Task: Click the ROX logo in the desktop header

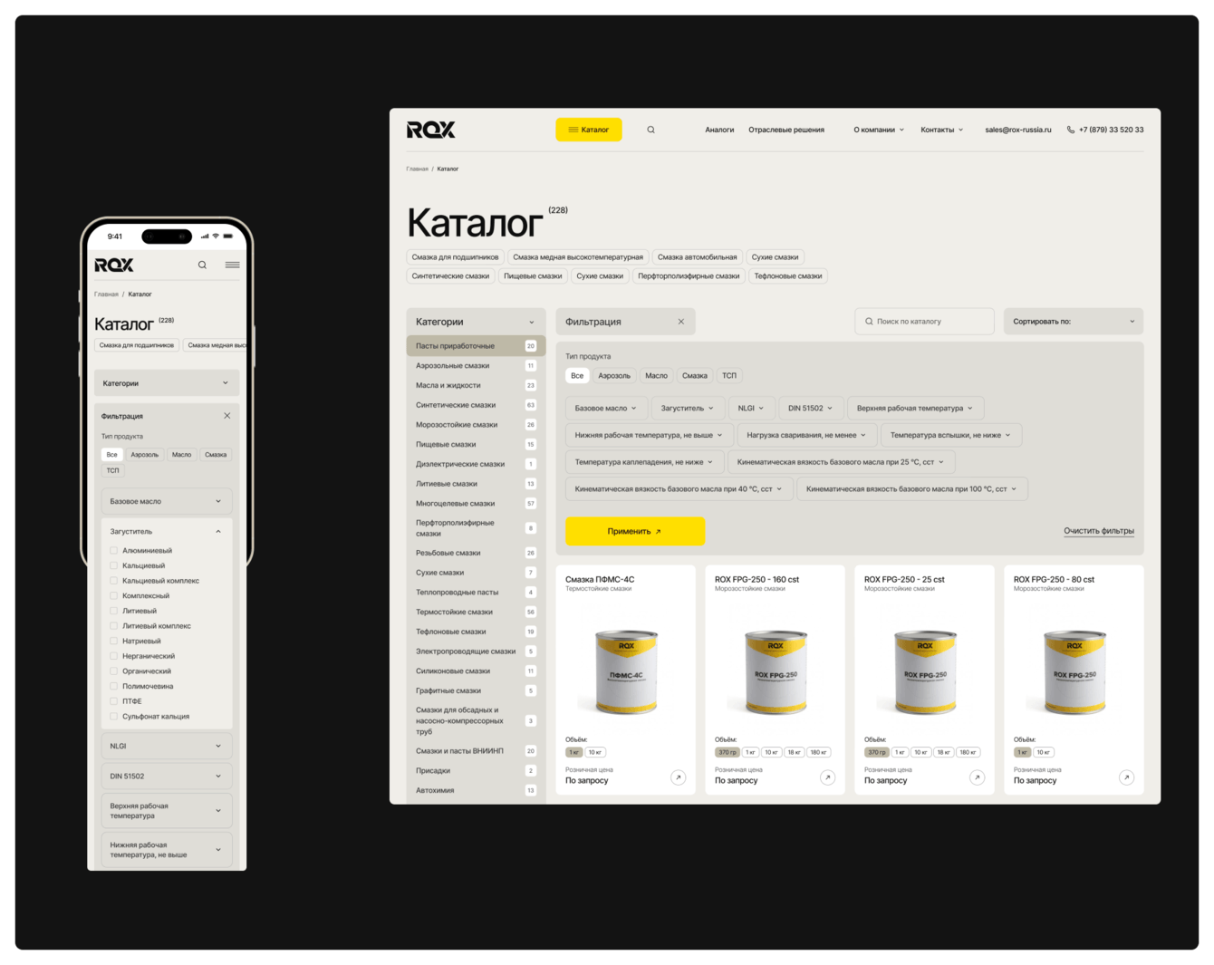Action: pyautogui.click(x=431, y=130)
